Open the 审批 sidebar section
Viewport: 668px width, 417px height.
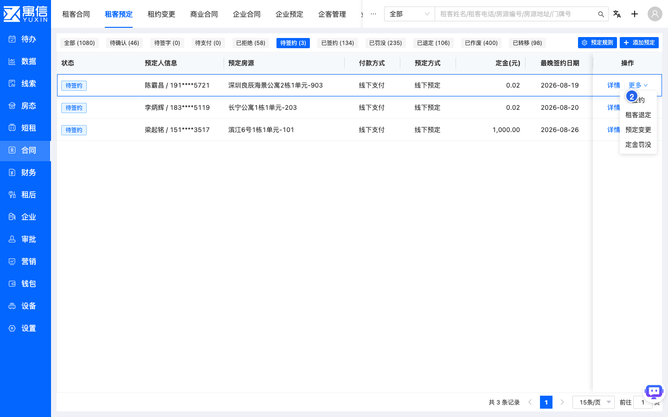25,239
